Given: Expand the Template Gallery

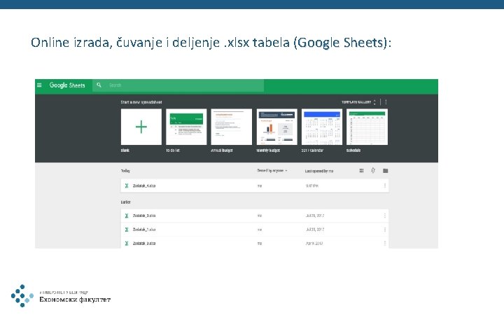Looking at the screenshot, I should pyautogui.click(x=358, y=102).
